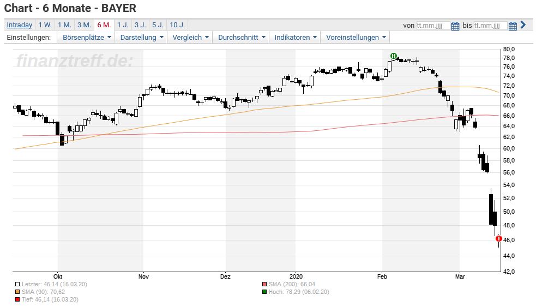Image resolution: width=536 pixels, height=307 pixels.
Task: Select the 3 J. time range tab
Action: point(140,25)
